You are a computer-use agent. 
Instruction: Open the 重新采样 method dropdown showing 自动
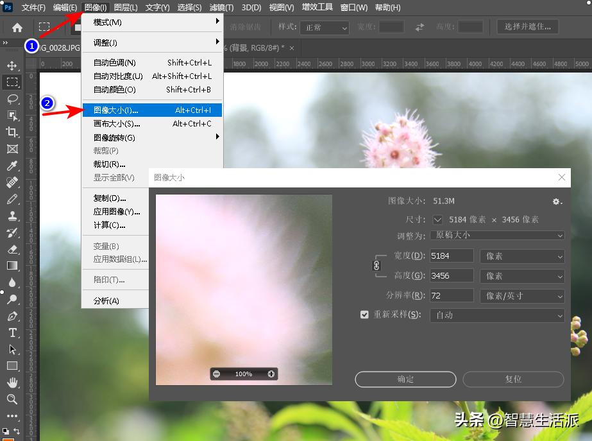click(497, 315)
